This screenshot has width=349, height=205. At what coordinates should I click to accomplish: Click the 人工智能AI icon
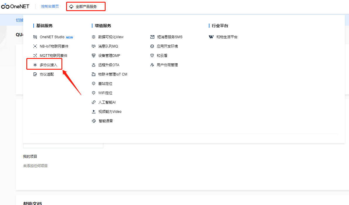94,102
